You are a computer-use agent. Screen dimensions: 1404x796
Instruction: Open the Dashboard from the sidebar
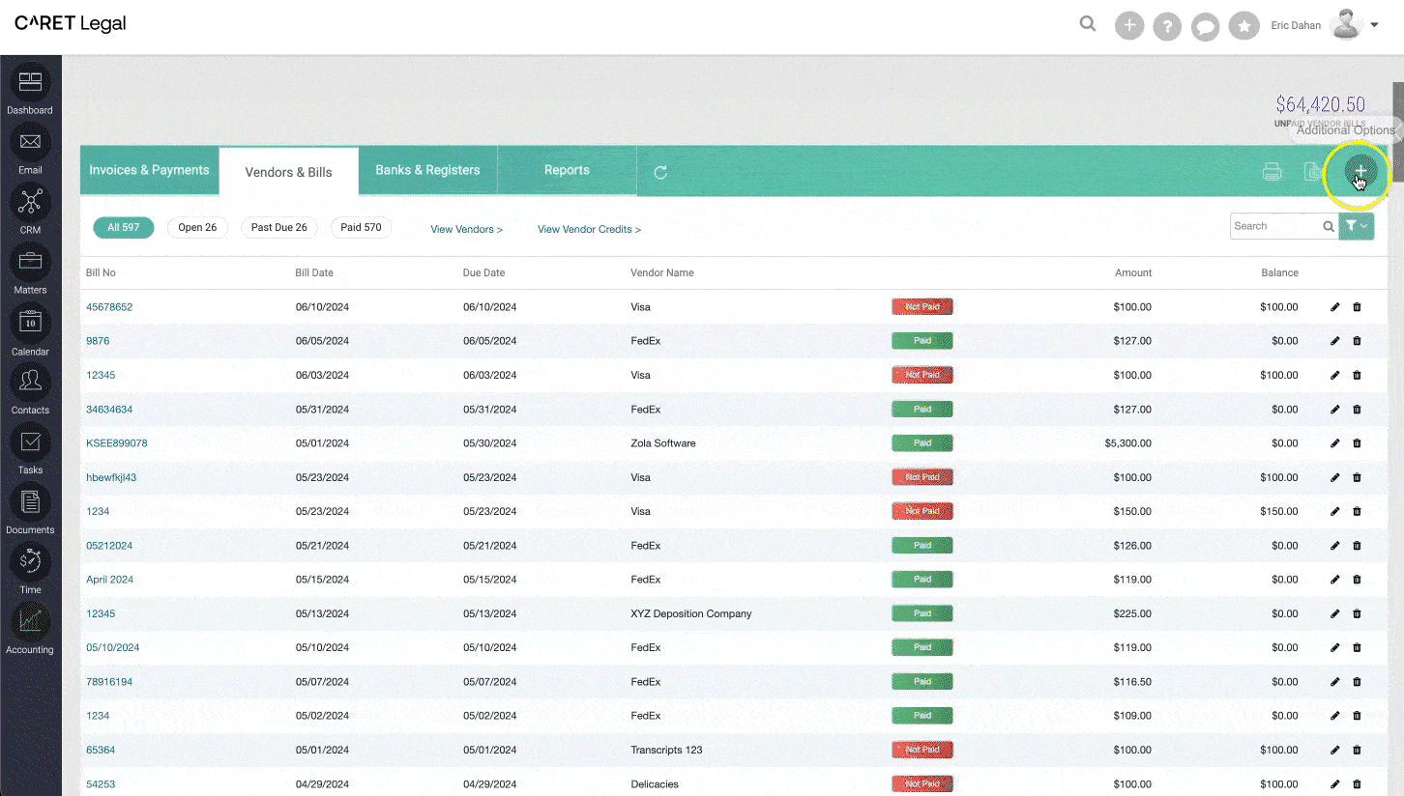point(30,84)
